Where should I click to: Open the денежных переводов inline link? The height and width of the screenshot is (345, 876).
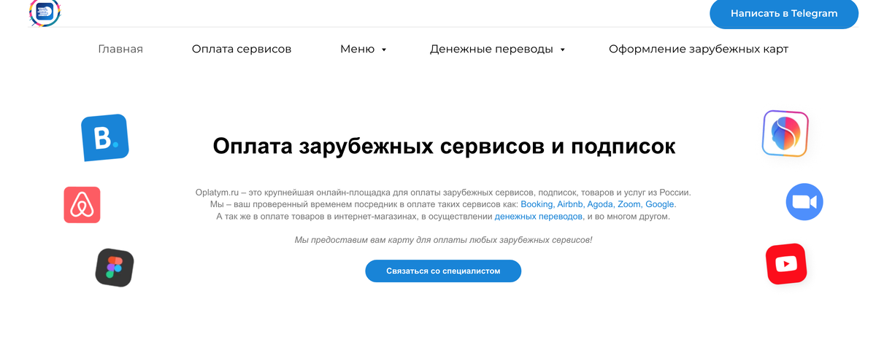[539, 217]
